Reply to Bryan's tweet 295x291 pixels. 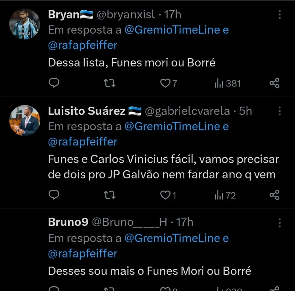click(x=54, y=84)
